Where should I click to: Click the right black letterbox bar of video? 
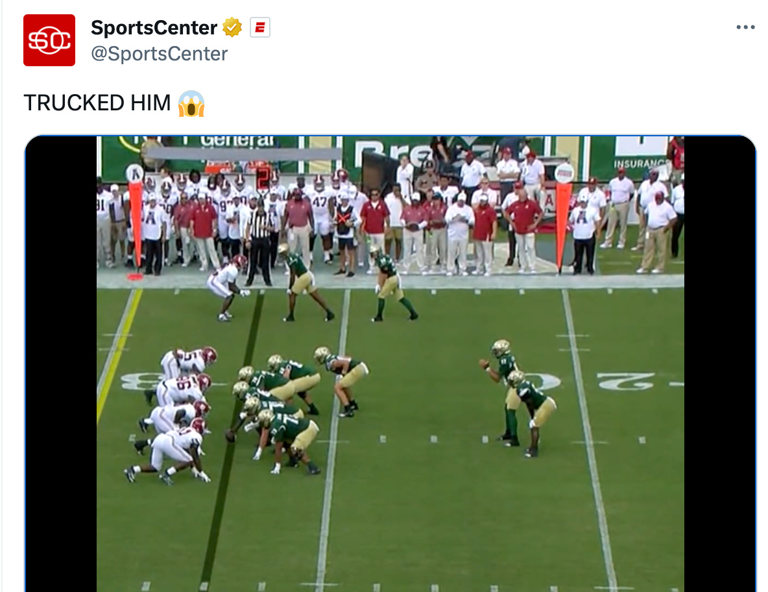(720, 364)
